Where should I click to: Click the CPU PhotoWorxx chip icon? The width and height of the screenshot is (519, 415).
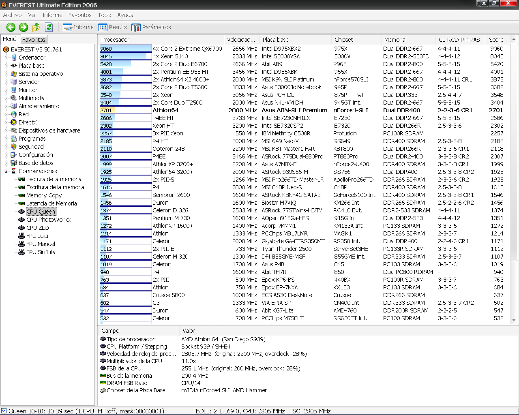[21, 220]
